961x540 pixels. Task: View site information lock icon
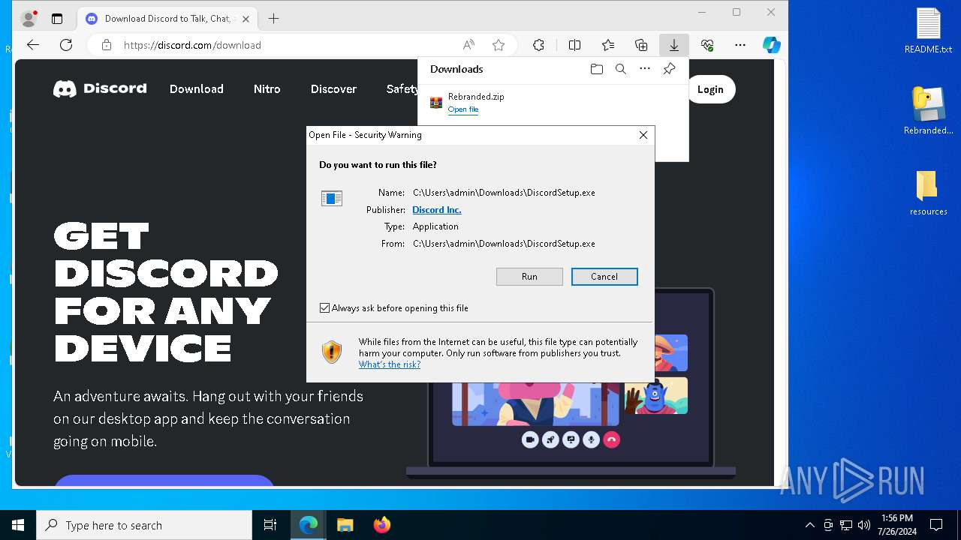pyautogui.click(x=107, y=45)
